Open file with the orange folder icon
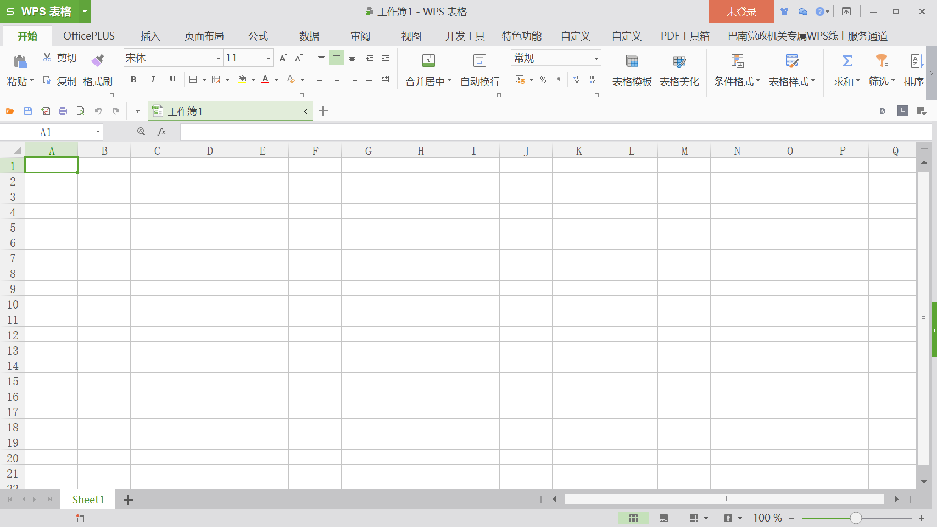The image size is (937, 527). click(x=10, y=111)
